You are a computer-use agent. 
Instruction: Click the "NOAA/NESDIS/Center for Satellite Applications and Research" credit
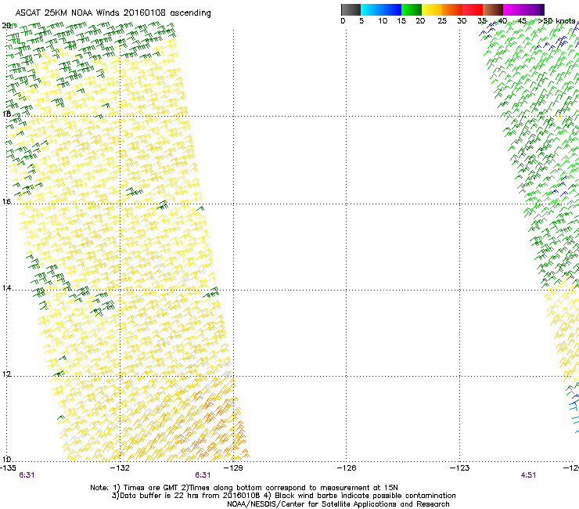click(338, 504)
